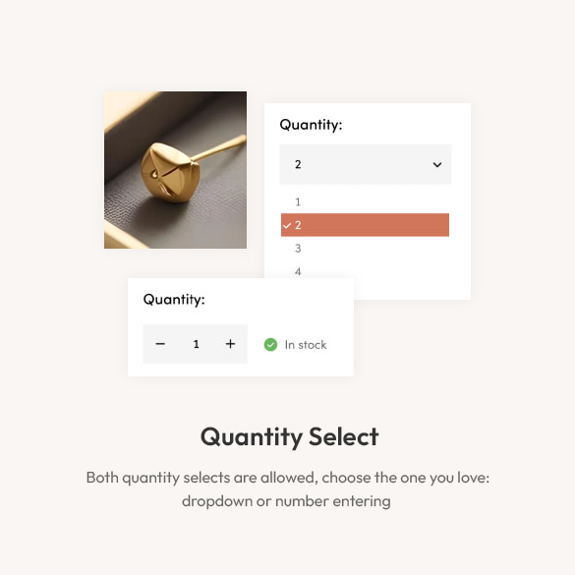Click the white checkmark beside option 2

(x=287, y=225)
